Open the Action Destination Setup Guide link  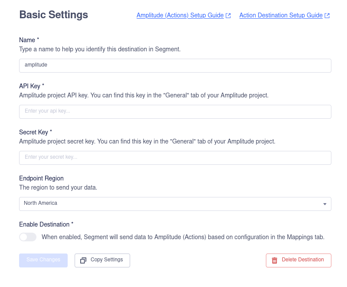280,15
